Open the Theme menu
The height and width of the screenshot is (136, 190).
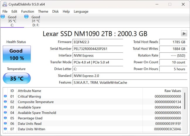(x=43, y=11)
